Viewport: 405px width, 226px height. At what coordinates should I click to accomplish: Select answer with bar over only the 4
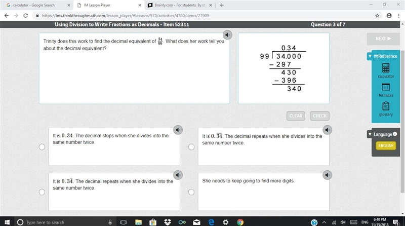[x=42, y=192]
